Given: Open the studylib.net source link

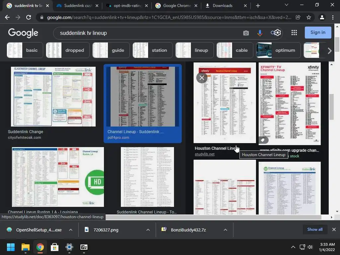Looking at the screenshot, I should point(205,154).
